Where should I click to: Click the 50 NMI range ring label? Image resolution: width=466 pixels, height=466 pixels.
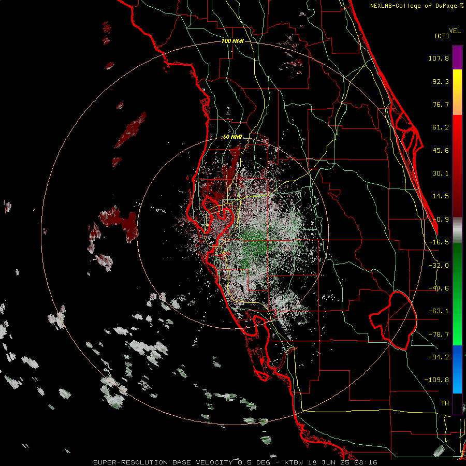(x=232, y=137)
